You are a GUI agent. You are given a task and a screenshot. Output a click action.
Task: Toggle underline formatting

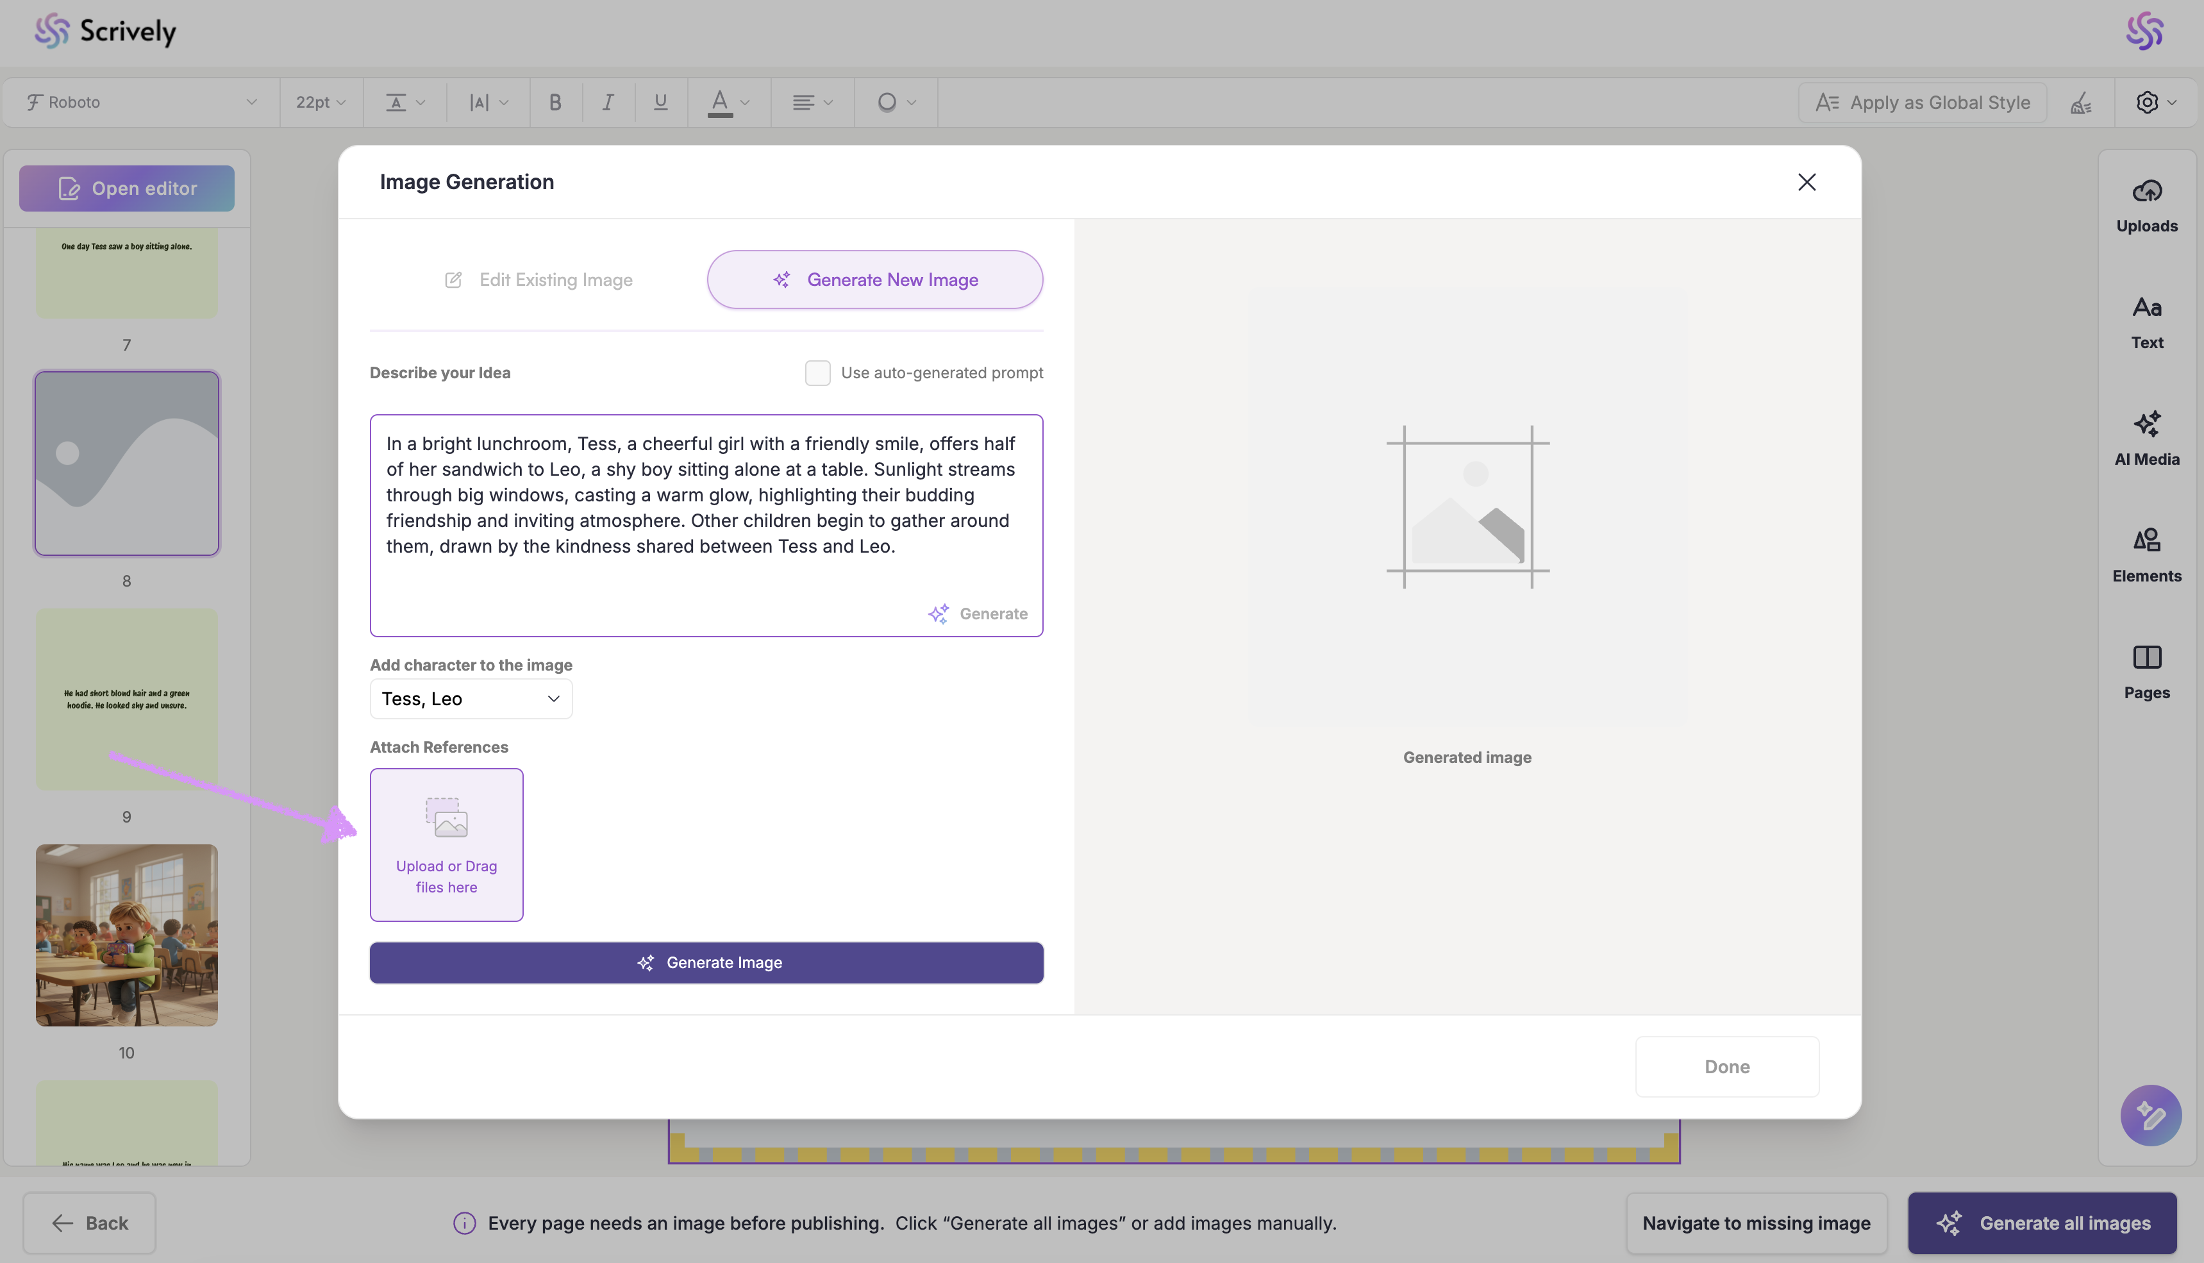(x=660, y=103)
